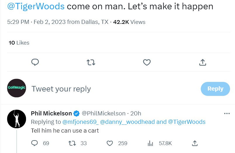235x153 pixels.
Task: Like Phil Mickelson's reply with 259 likes
Action: coord(110,143)
